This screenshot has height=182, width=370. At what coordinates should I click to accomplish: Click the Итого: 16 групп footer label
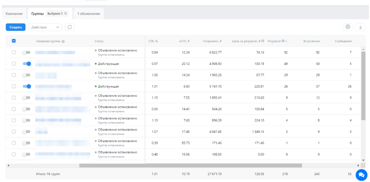(x=48, y=174)
